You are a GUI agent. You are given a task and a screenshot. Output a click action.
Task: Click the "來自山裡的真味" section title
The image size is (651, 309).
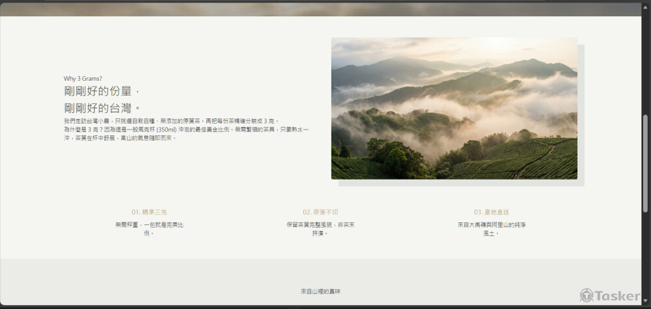320,291
